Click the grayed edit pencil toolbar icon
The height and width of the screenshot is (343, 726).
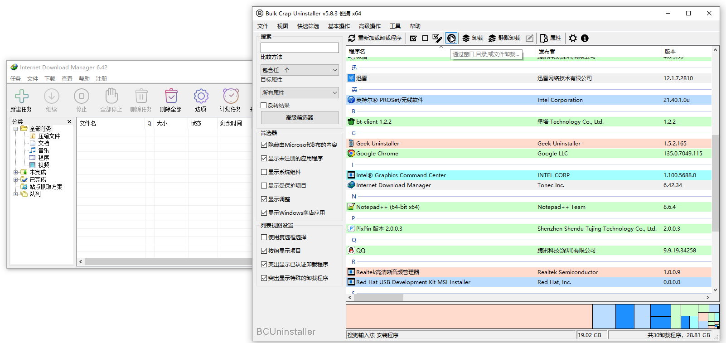(x=529, y=38)
